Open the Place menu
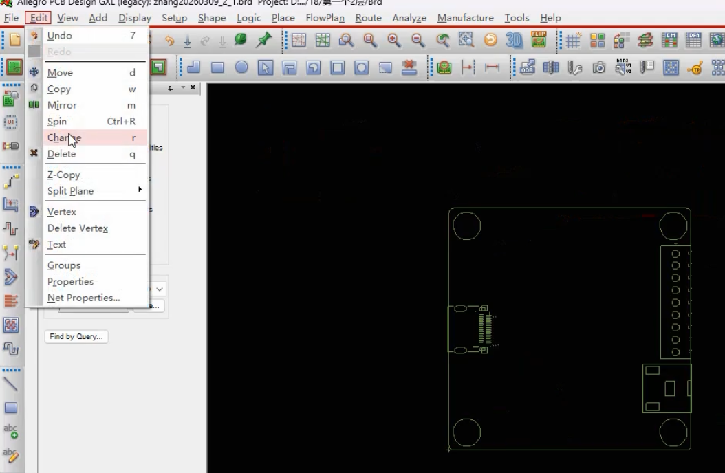725x473 pixels. 283,18
